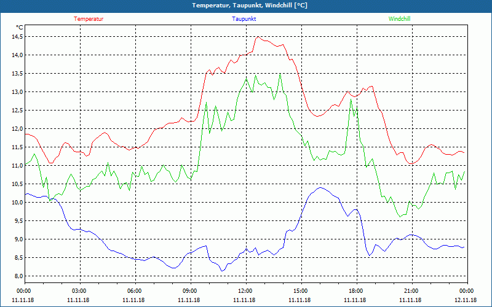Click the 15:00 time axis label
Screen dimensions: 492x307
301,290
